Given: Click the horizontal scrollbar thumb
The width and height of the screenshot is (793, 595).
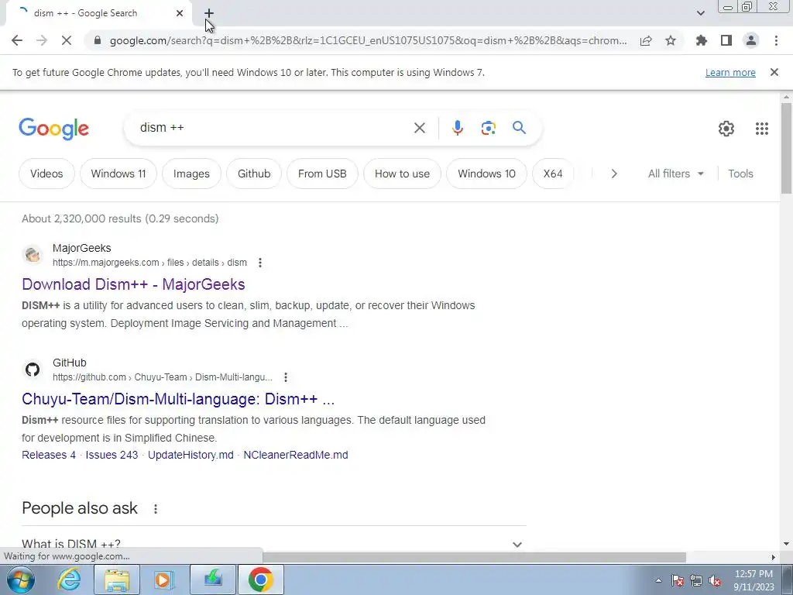Looking at the screenshot, I should pyautogui.click(x=474, y=557).
